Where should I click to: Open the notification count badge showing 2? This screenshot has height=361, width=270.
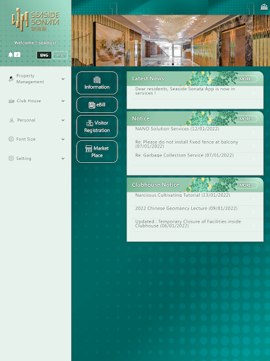click(17, 55)
